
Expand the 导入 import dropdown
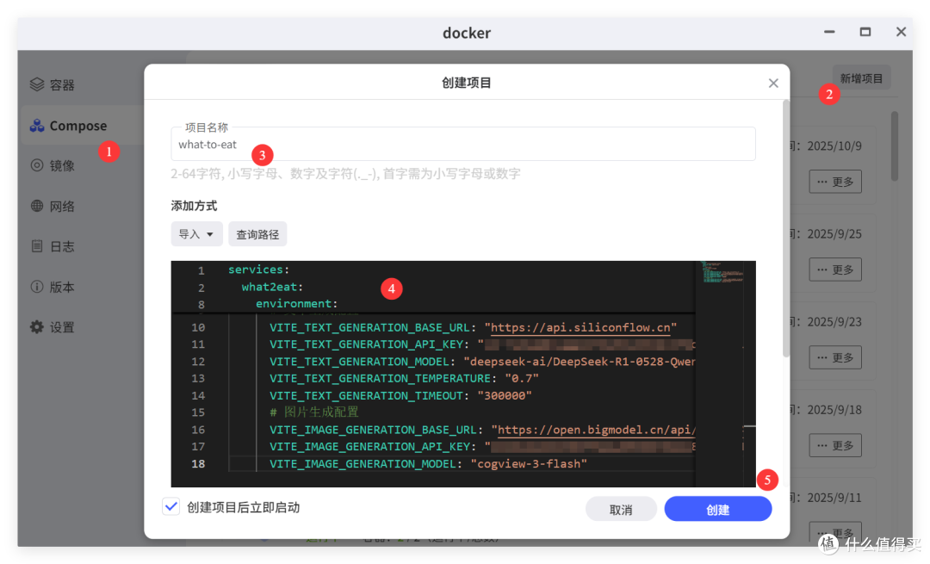(x=196, y=234)
